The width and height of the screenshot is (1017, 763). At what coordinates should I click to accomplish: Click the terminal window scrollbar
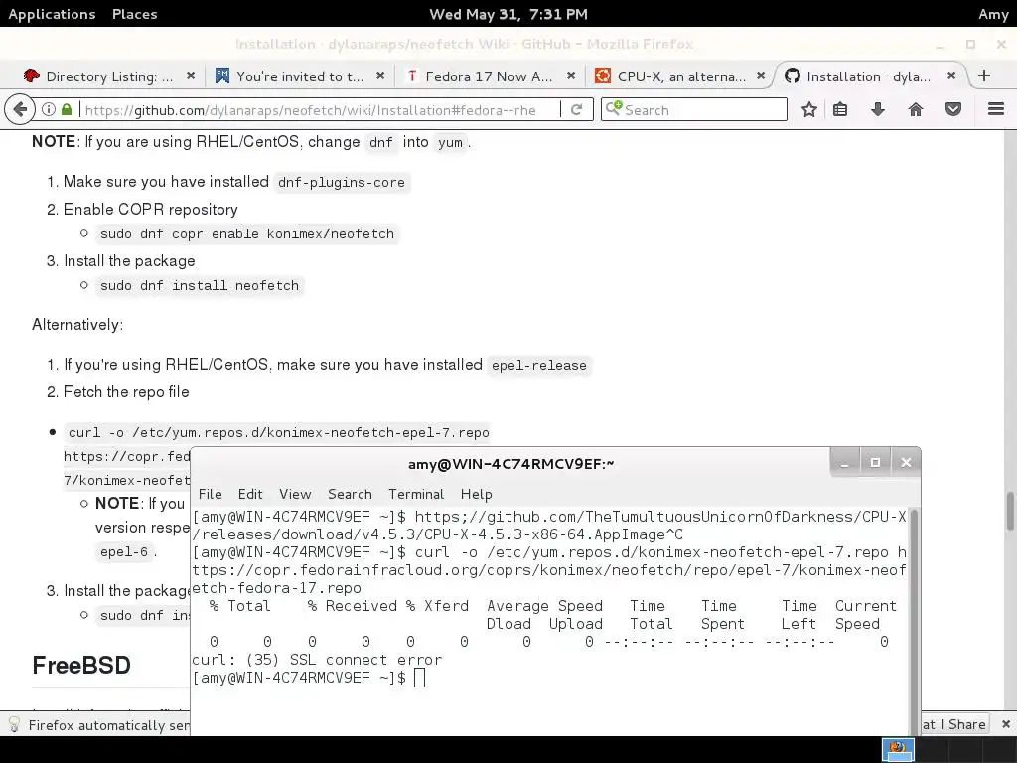[x=914, y=622]
